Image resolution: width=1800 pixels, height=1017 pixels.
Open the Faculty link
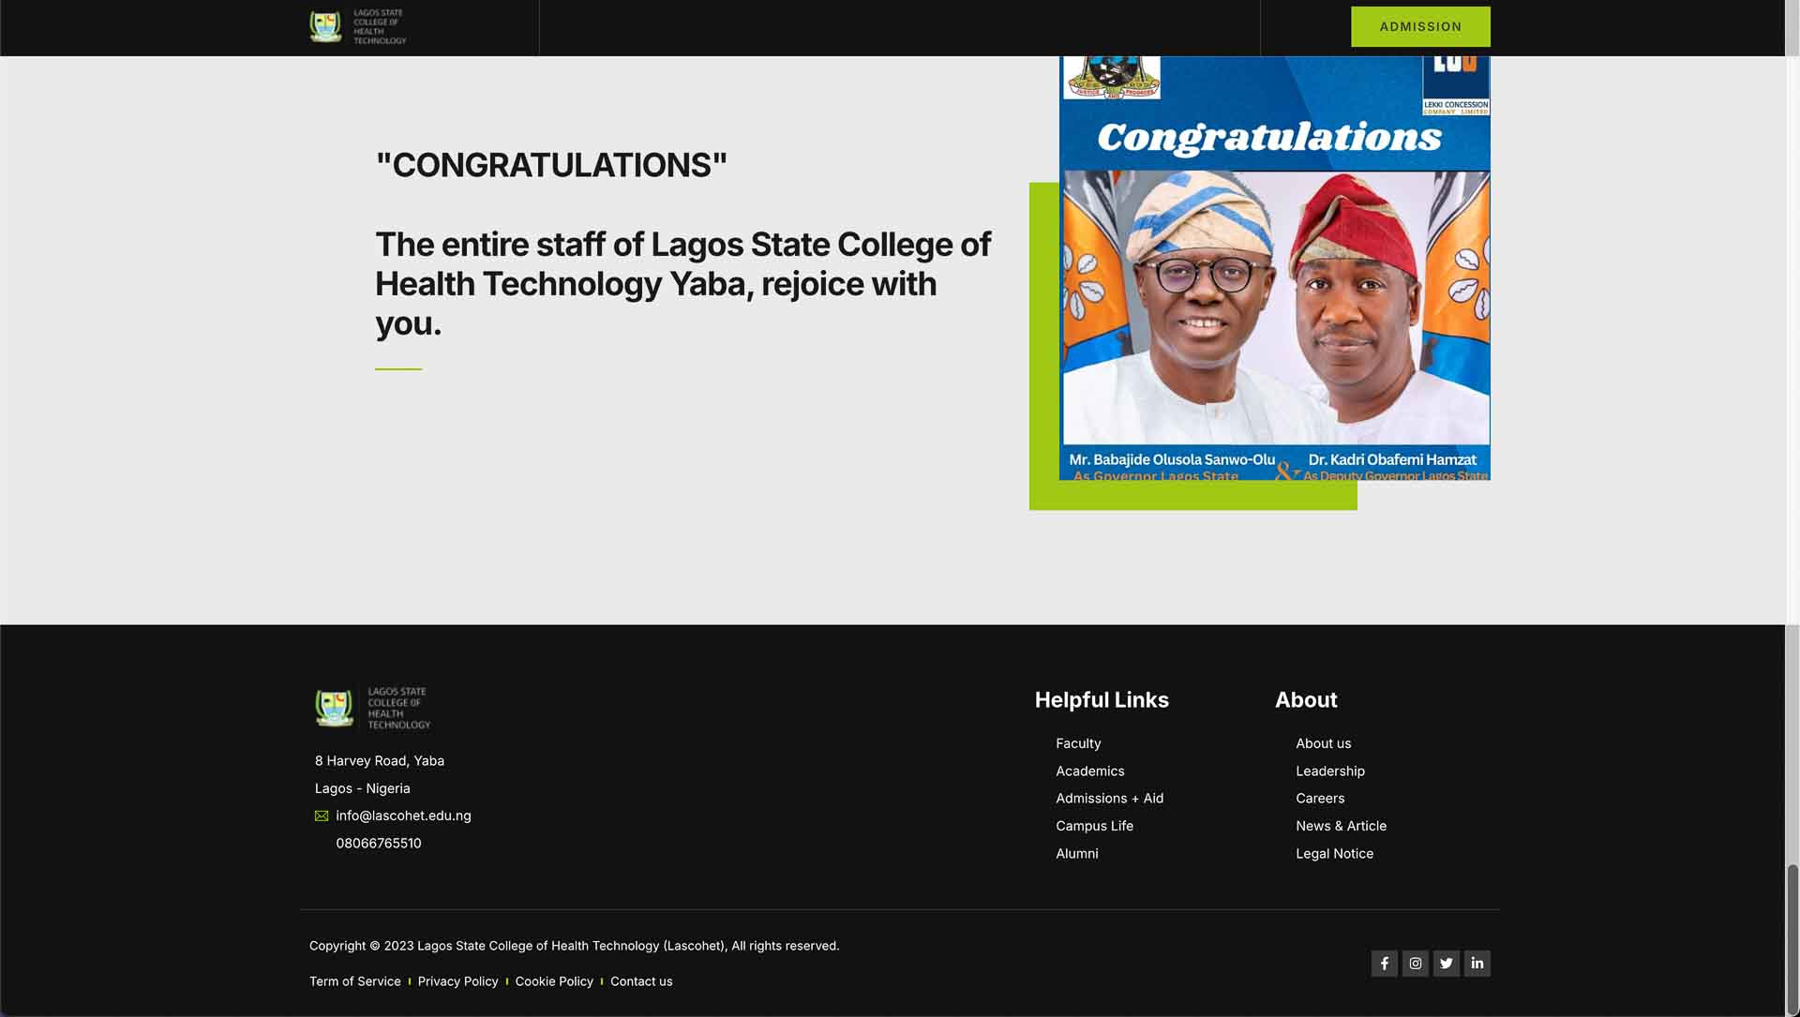pos(1078,743)
